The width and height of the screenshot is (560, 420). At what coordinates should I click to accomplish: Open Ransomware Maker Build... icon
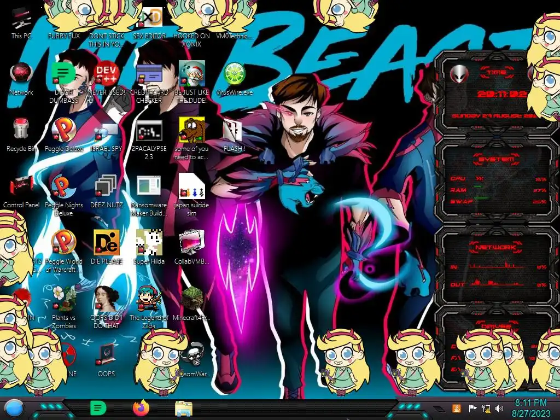[149, 196]
